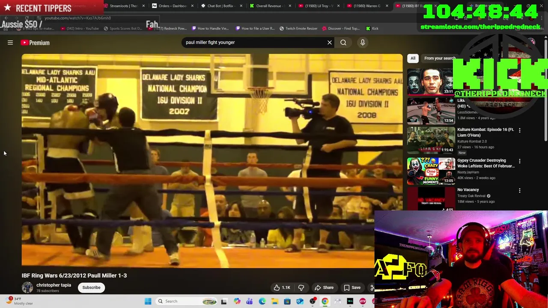548x308 pixels.
Task: Open the How to Handle Vie... bookmark
Action: [210, 28]
